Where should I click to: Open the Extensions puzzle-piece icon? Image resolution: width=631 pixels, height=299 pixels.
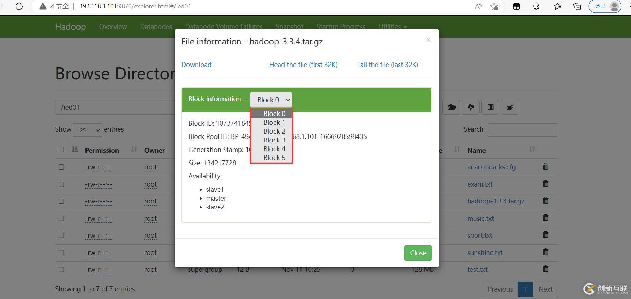(x=536, y=6)
